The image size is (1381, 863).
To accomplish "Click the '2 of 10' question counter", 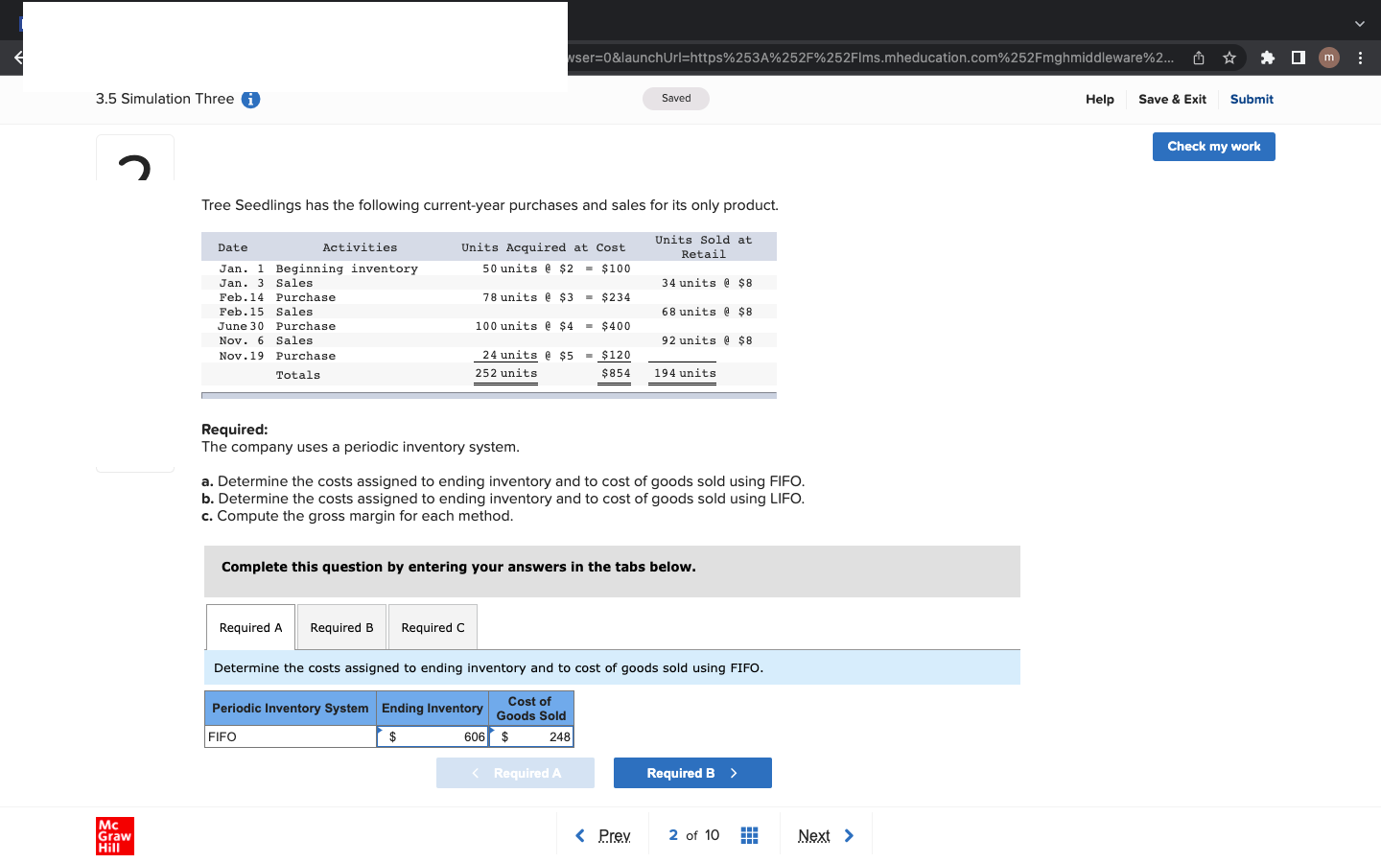I will pos(693,835).
